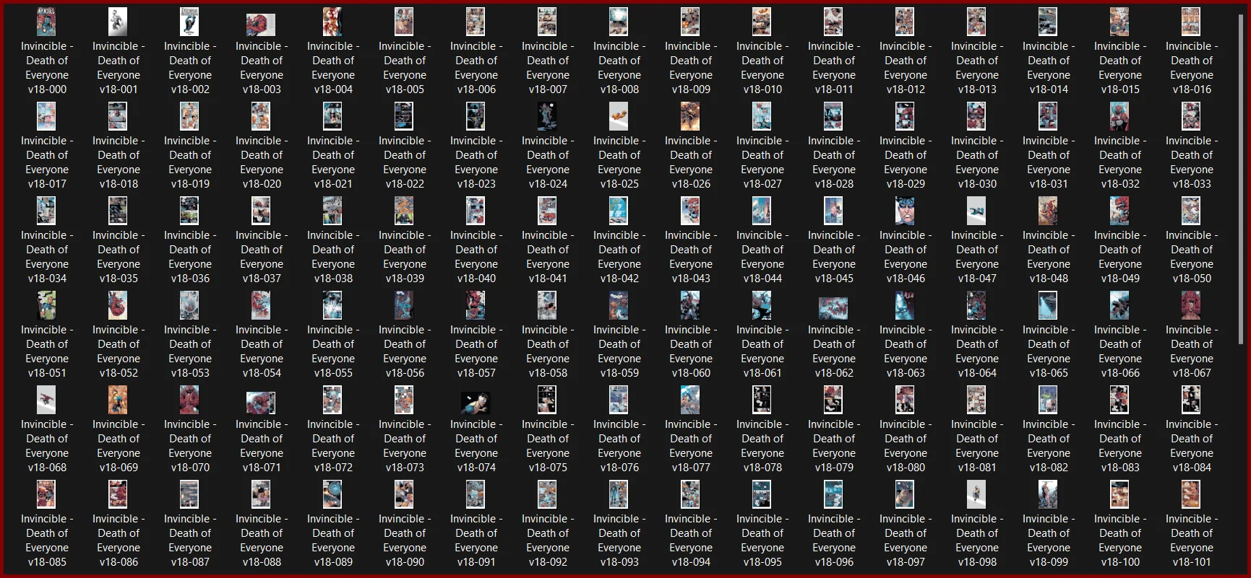Screen dimensions: 1251x578
Task: Select the v18-062 wide thumbnail
Action: (833, 308)
